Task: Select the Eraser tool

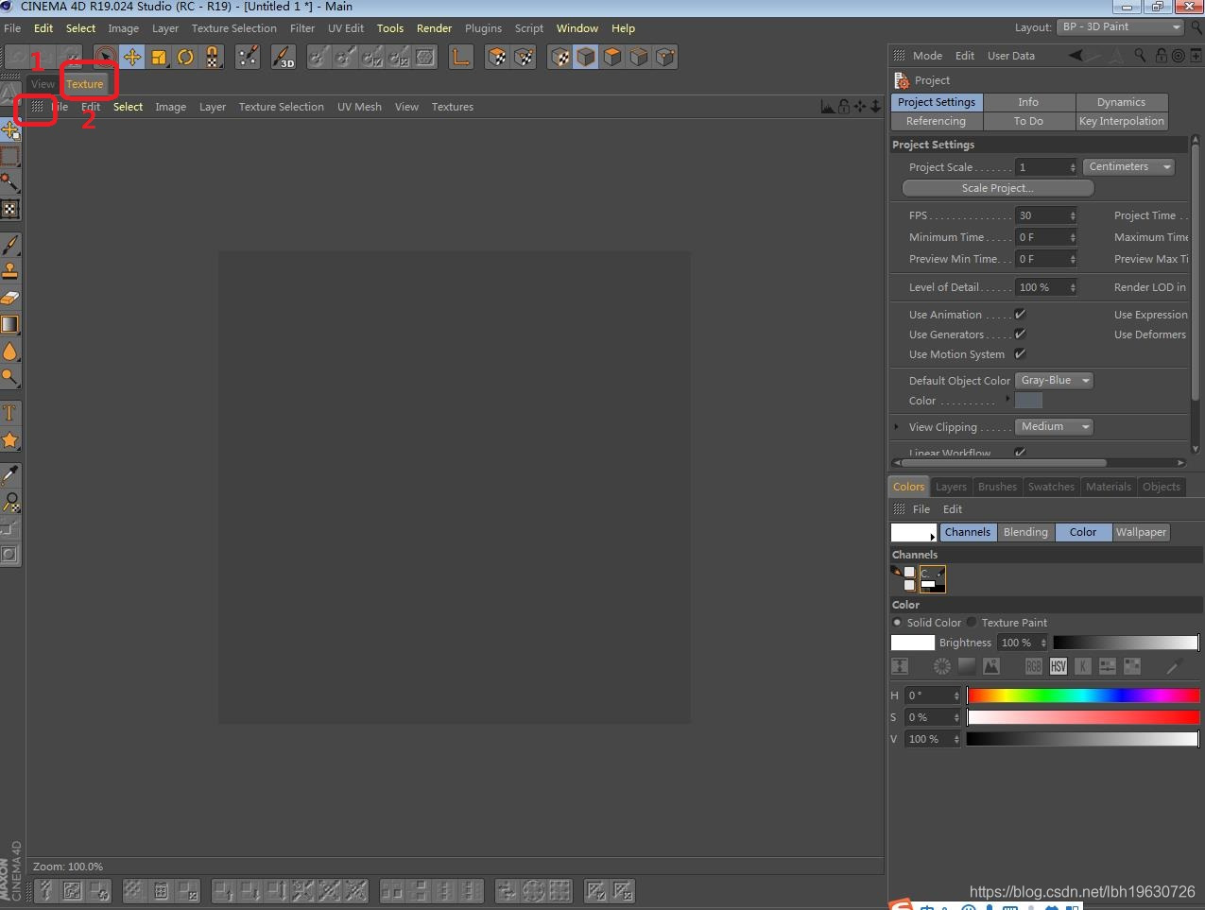Action: (x=10, y=298)
